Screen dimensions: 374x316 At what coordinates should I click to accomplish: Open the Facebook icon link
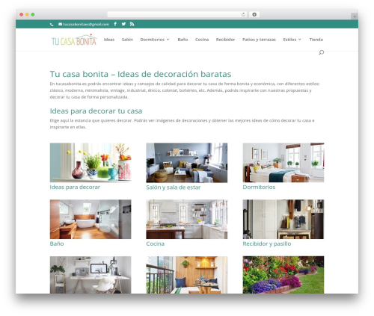coord(115,24)
